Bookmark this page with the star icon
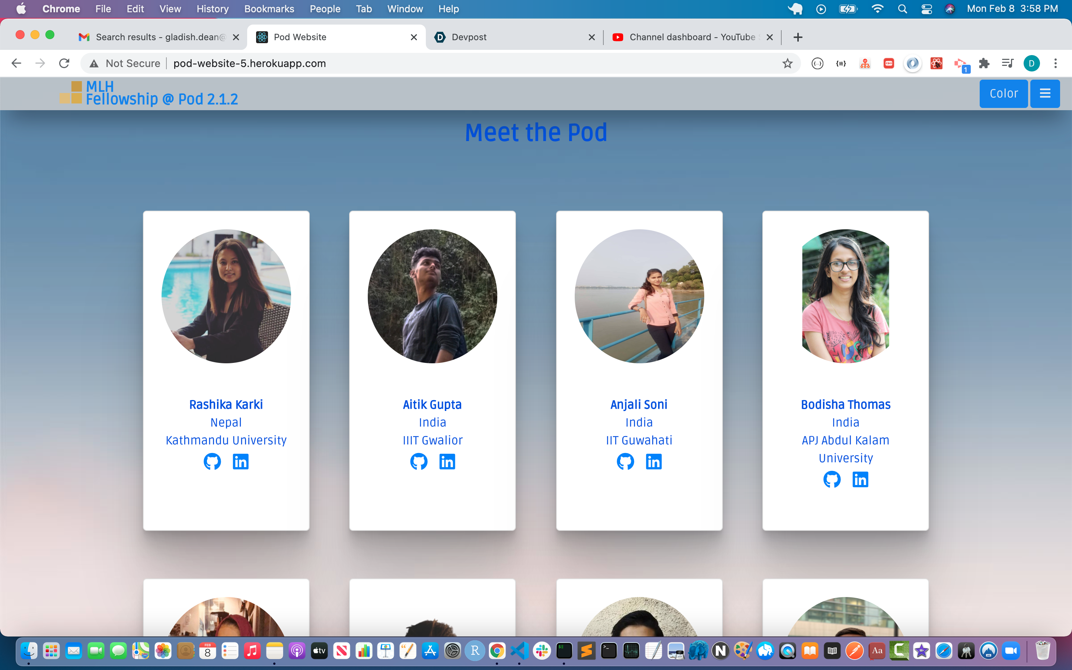Screen dimensions: 1072x670 (x=787, y=63)
